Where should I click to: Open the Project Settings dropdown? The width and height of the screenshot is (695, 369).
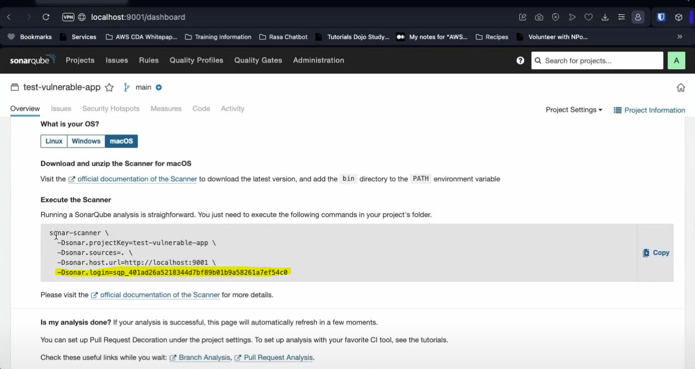[x=573, y=110]
